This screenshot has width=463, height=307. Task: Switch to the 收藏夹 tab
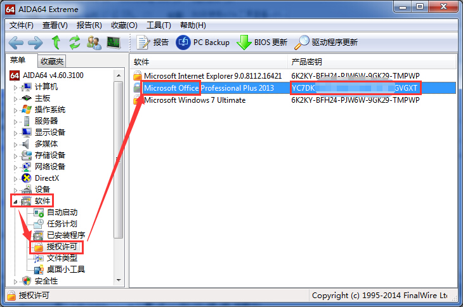(x=52, y=62)
